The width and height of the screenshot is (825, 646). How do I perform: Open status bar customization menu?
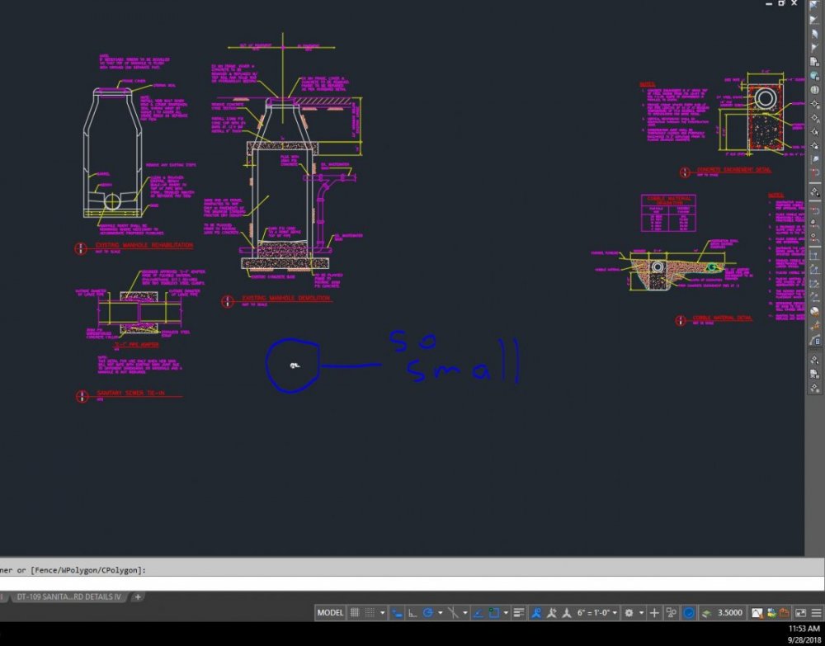(816, 612)
